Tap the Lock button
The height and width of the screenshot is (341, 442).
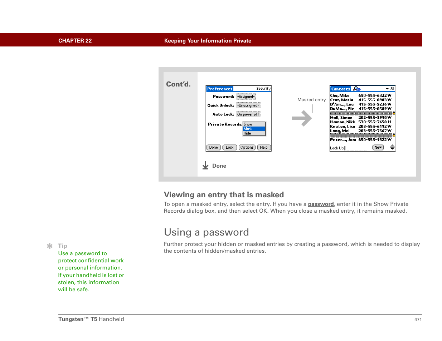tap(230, 148)
